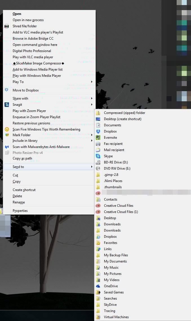Click the OneDrive cloud icon
The image size is (191, 321).
[x=98, y=286]
